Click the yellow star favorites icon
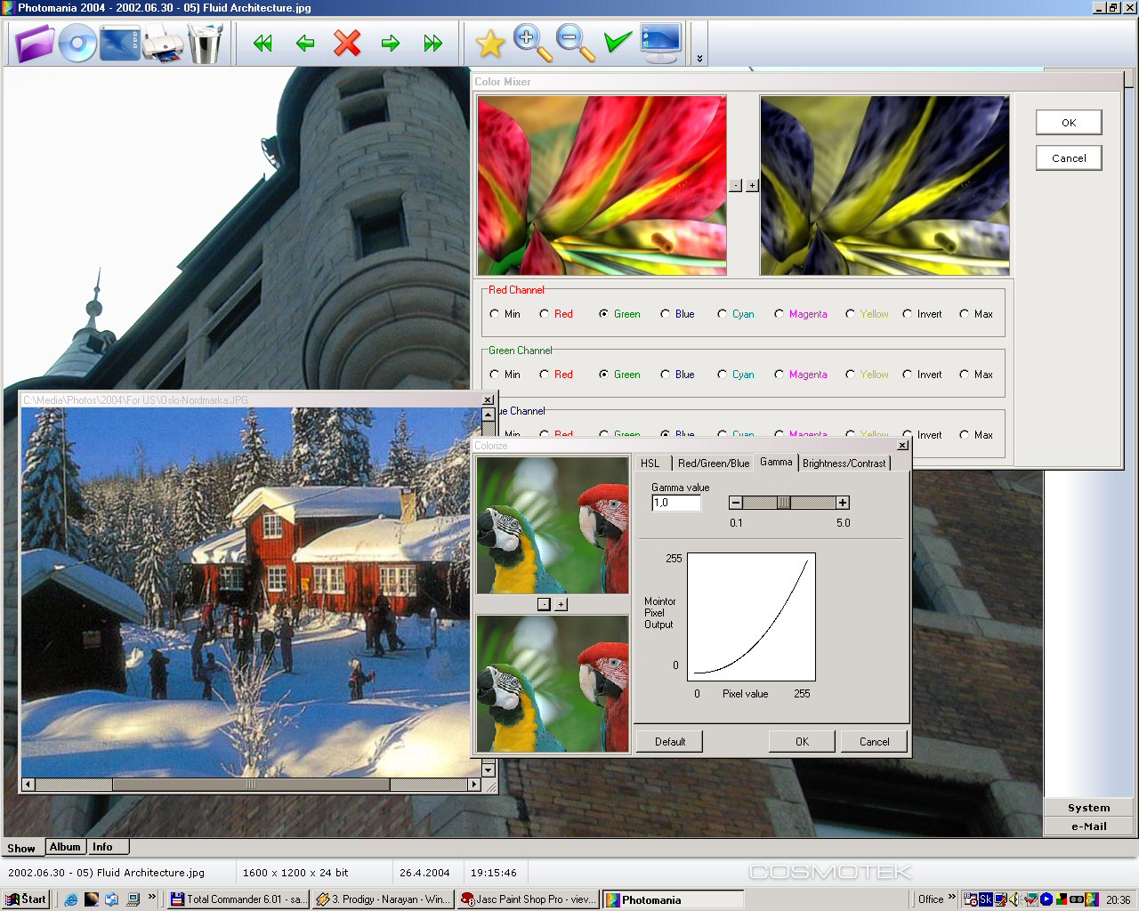This screenshot has width=1139, height=911. (489, 43)
